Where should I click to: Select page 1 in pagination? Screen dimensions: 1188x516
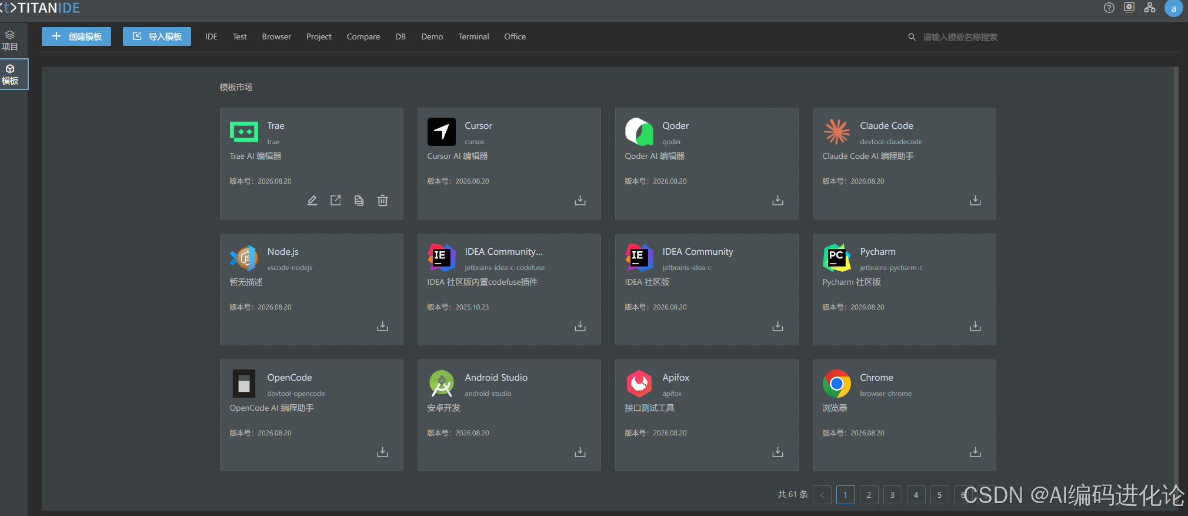click(x=846, y=495)
